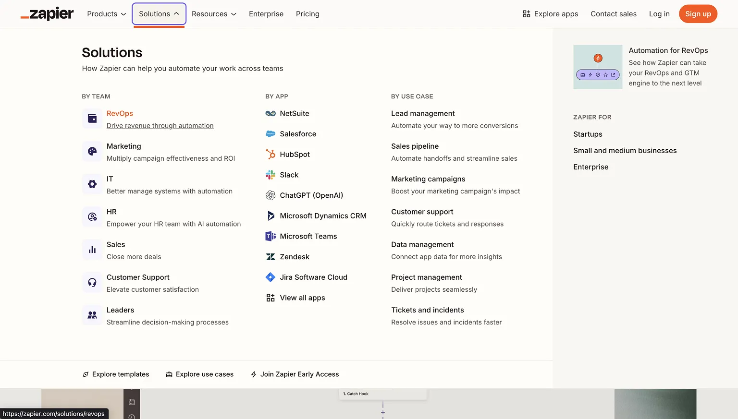
Task: Open Explore apps in header
Action: (x=551, y=14)
